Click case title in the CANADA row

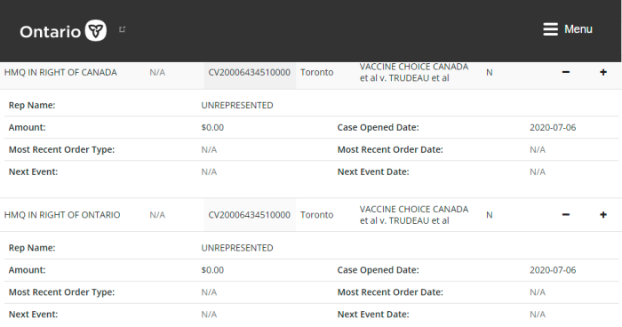pyautogui.click(x=414, y=72)
